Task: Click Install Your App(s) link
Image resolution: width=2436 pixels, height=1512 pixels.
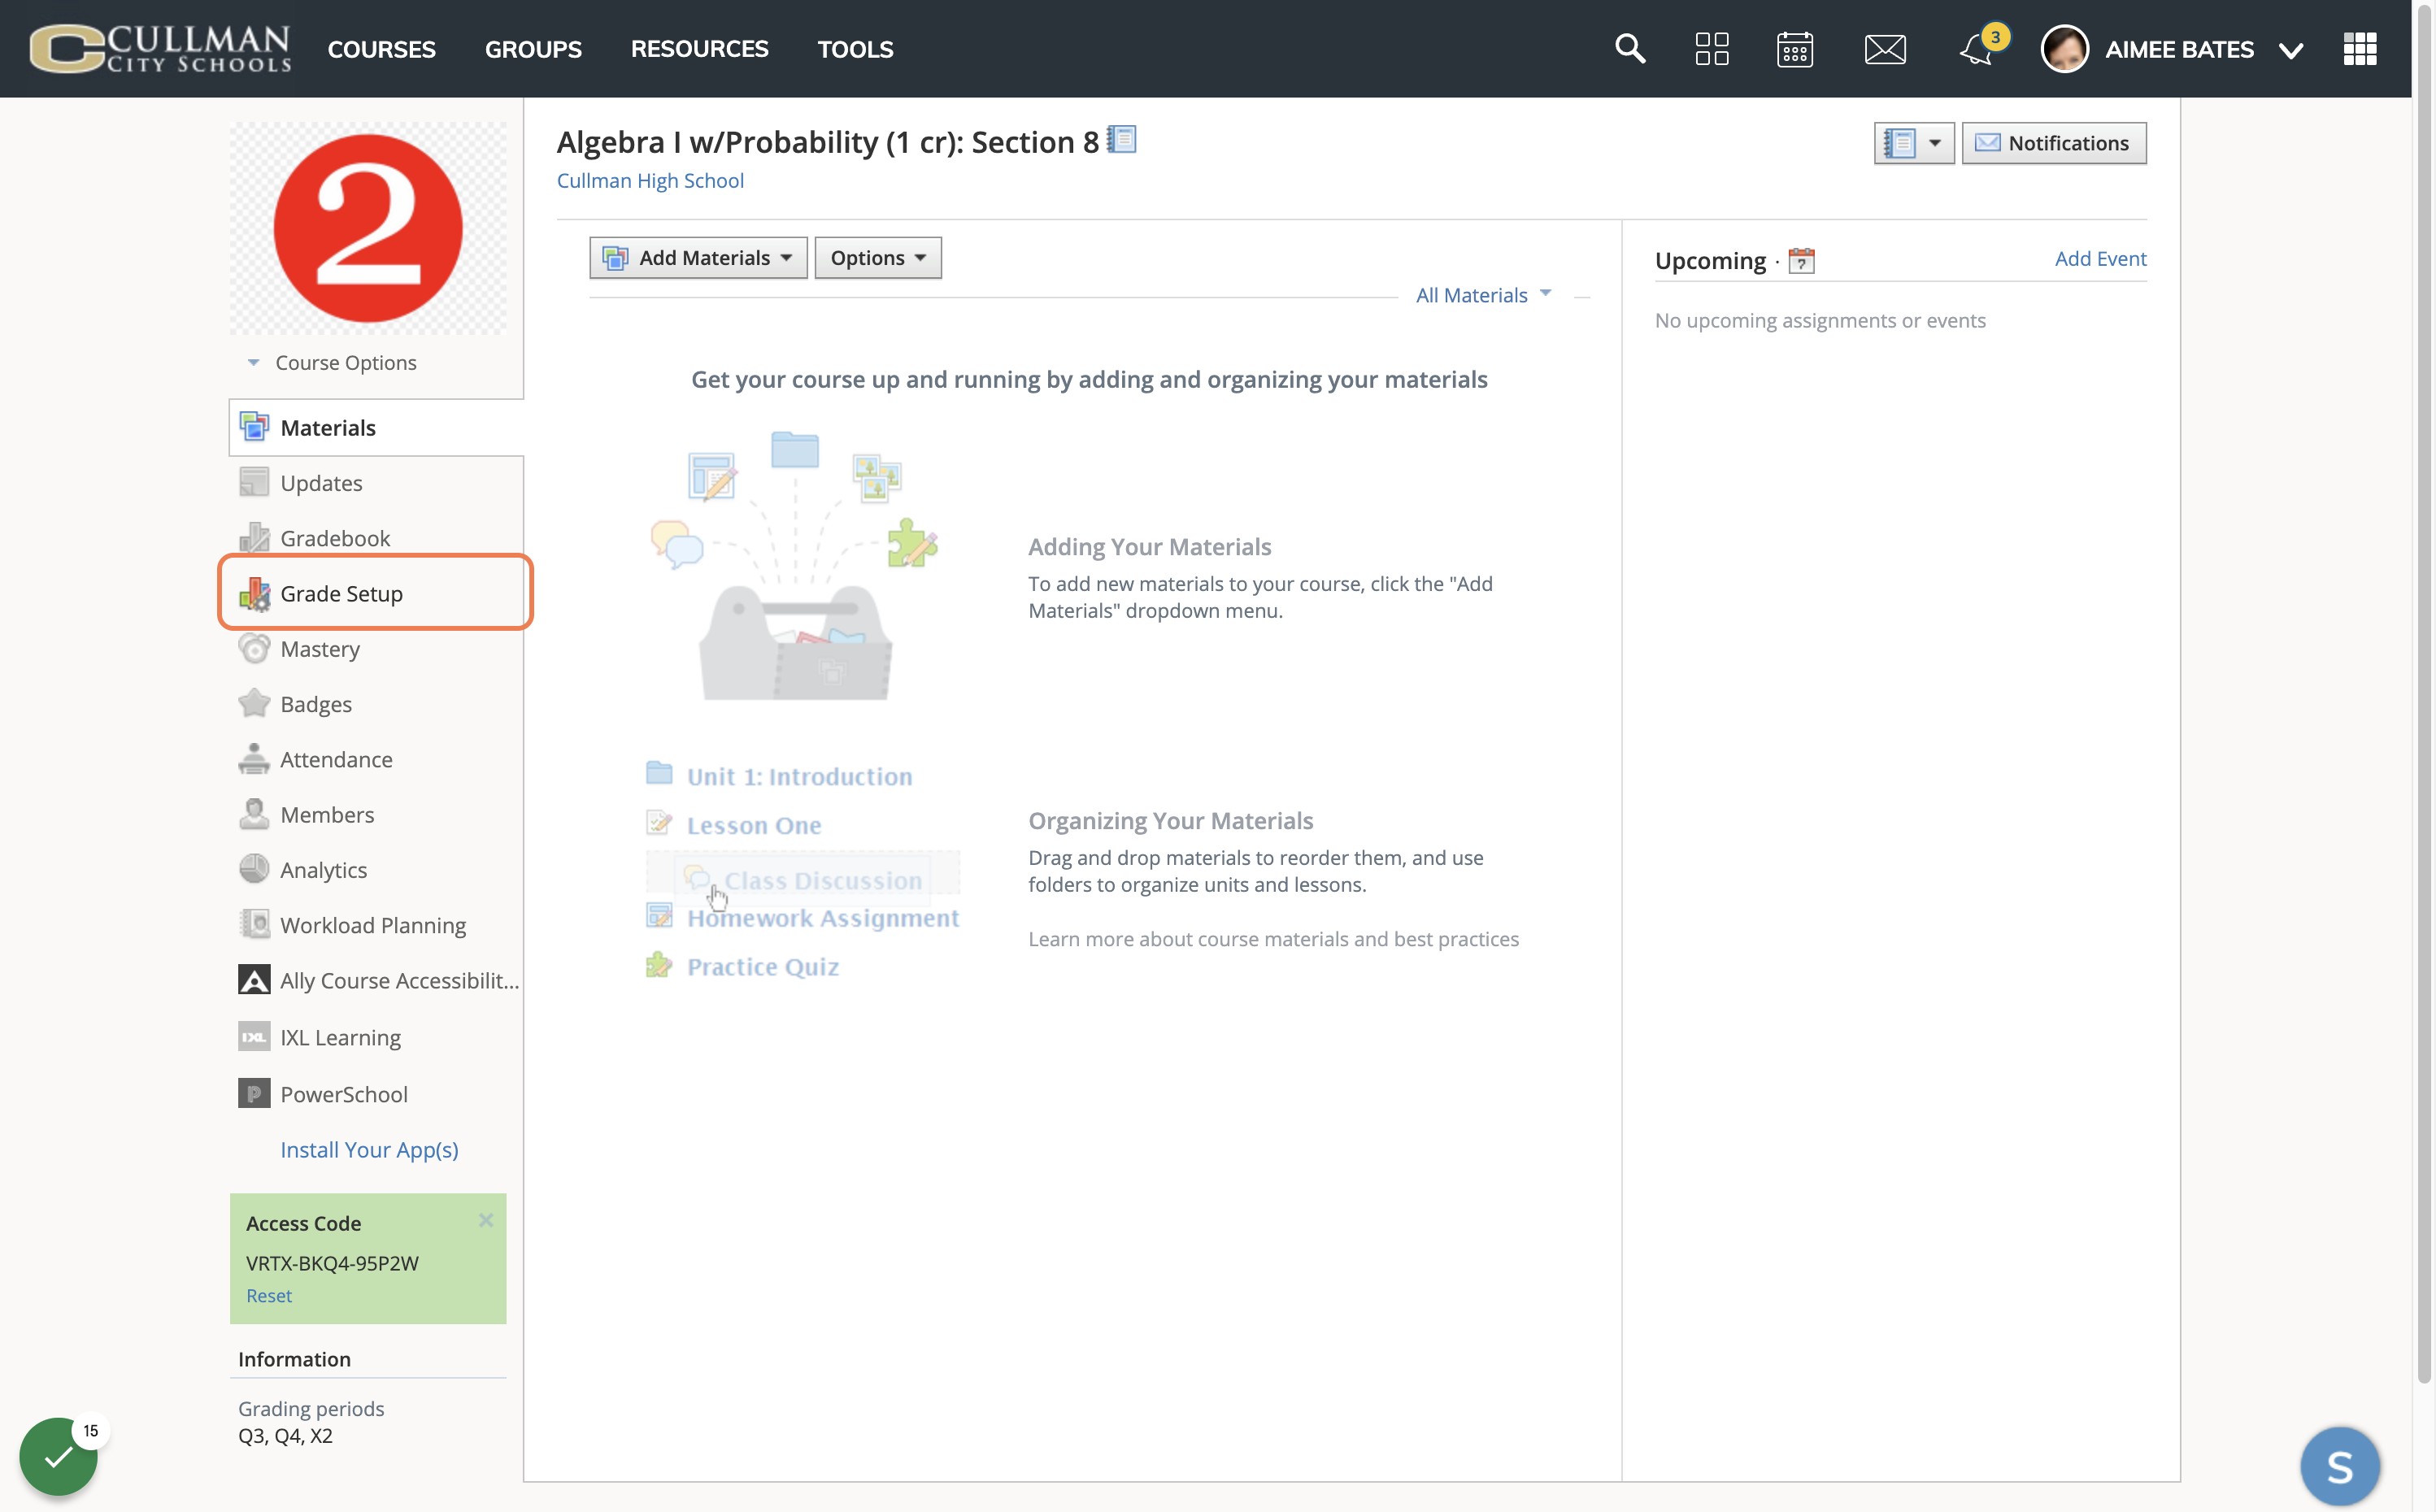Action: [x=369, y=1150]
